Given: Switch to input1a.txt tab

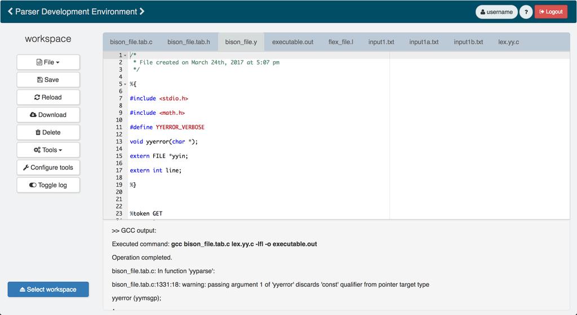Looking at the screenshot, I should point(424,42).
